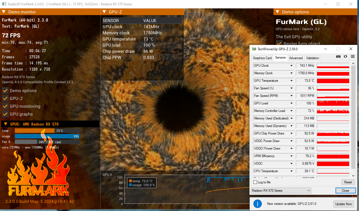Open the GPU-Z hamburger menu icon
Image resolution: width=359 pixels, height=211 pixels.
pos(353,56)
